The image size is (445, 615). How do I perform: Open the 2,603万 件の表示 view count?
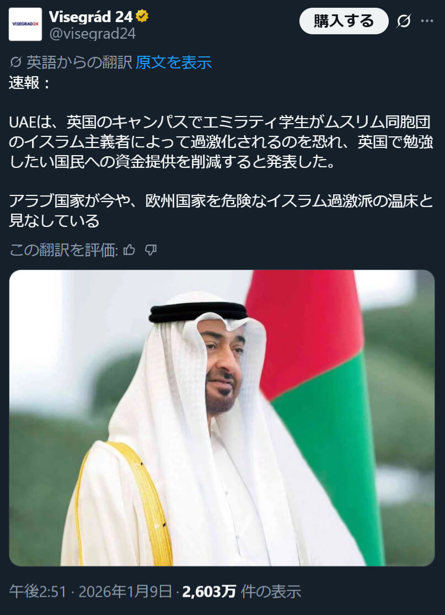pyautogui.click(x=242, y=591)
